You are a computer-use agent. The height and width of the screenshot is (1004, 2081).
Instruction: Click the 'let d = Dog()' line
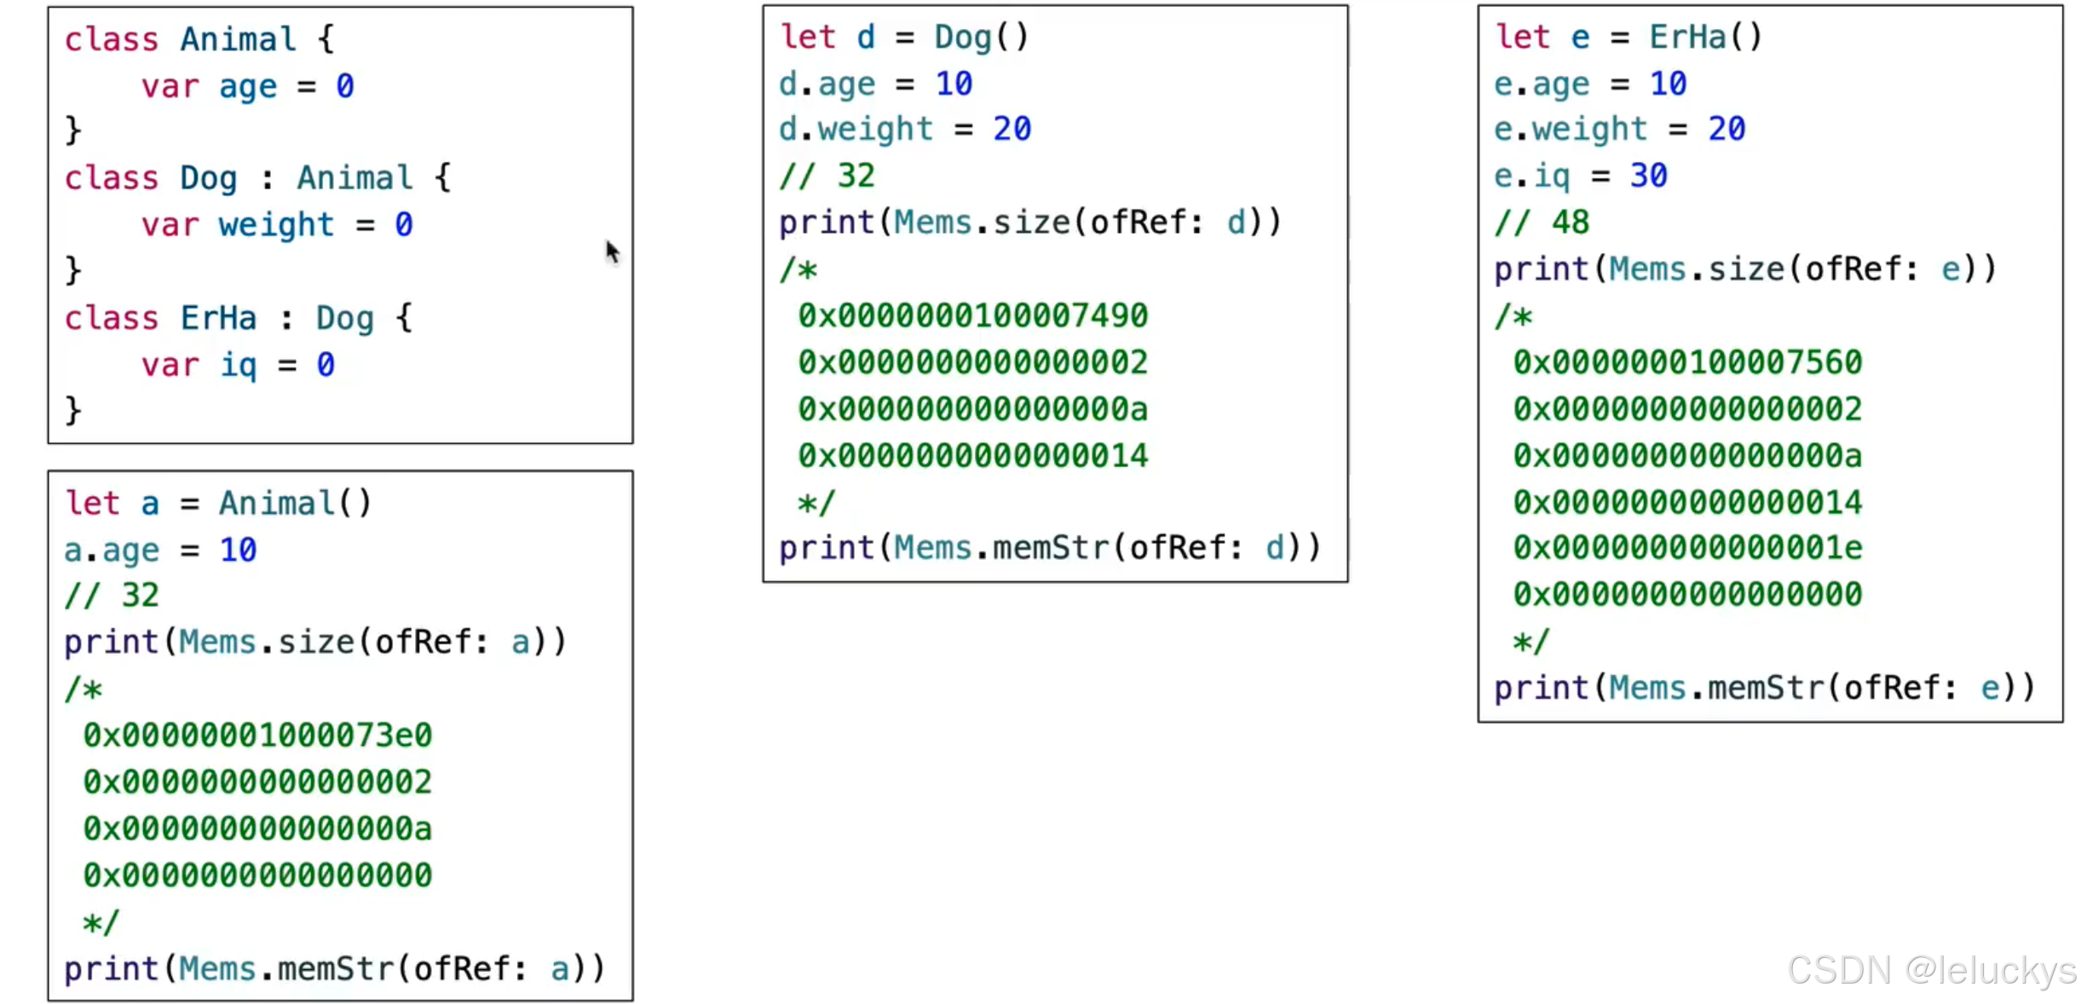click(x=904, y=38)
